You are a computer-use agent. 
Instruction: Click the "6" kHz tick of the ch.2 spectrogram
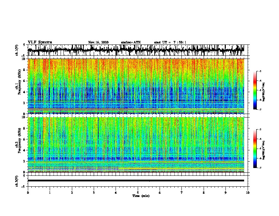point(25,139)
